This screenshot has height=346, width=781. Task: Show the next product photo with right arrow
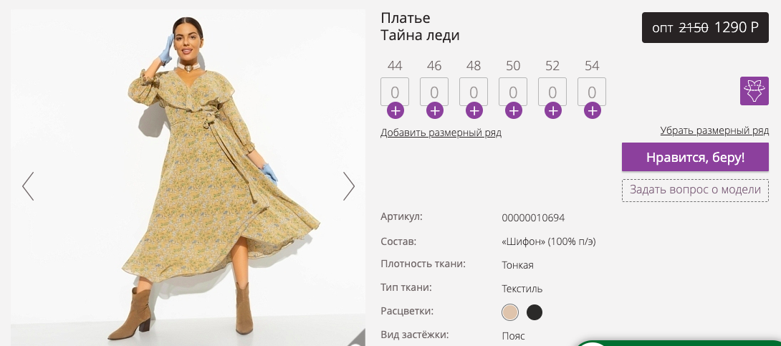click(349, 186)
